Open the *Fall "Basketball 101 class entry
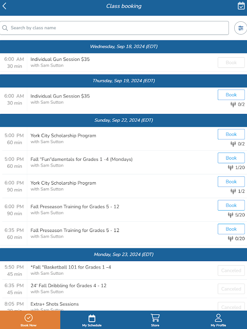 (x=123, y=270)
